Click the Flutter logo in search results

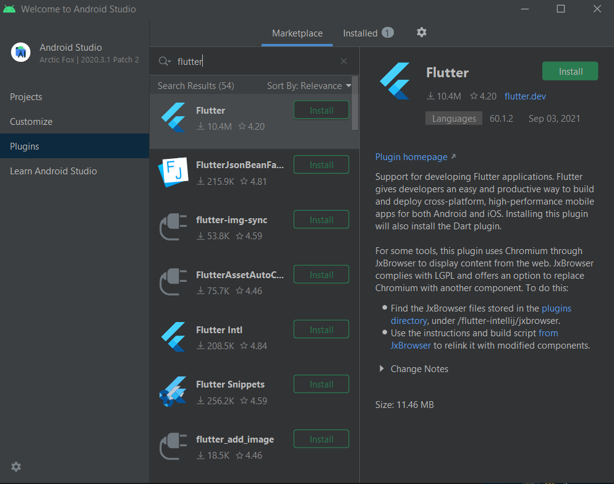[x=174, y=117]
